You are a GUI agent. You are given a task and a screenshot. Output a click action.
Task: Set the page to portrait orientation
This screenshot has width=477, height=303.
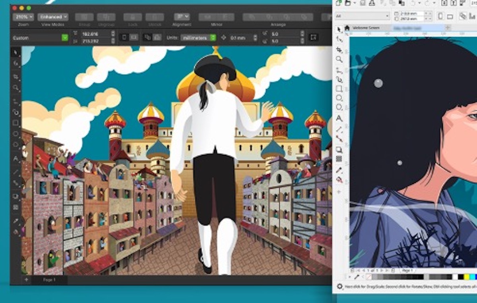(x=441, y=16)
